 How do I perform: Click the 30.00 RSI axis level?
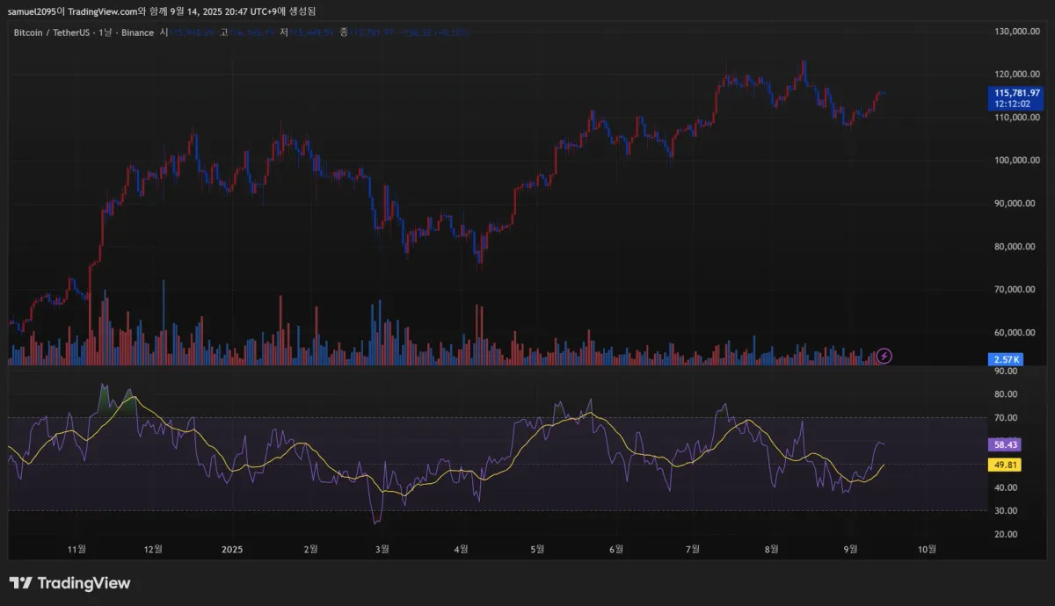pos(1005,511)
